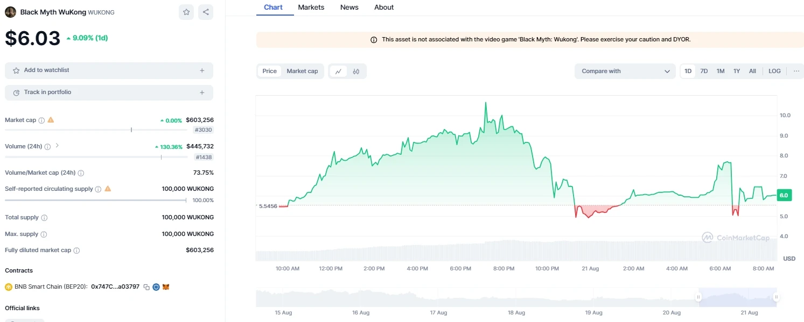Select the 7D time range
The height and width of the screenshot is (322, 804).
(704, 71)
